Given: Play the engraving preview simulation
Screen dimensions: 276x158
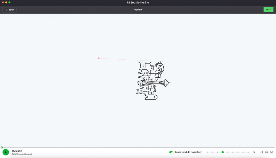Looking at the screenshot, I should point(6,152).
